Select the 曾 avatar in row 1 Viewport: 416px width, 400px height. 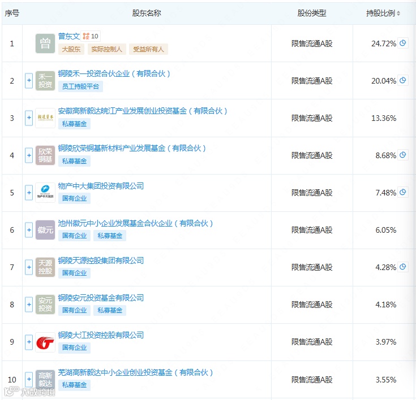45,44
